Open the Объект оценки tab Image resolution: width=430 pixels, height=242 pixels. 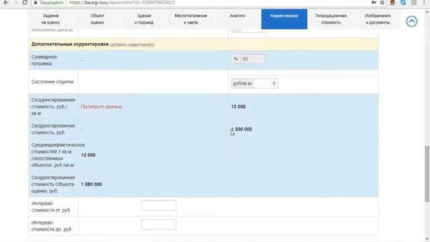(97, 19)
